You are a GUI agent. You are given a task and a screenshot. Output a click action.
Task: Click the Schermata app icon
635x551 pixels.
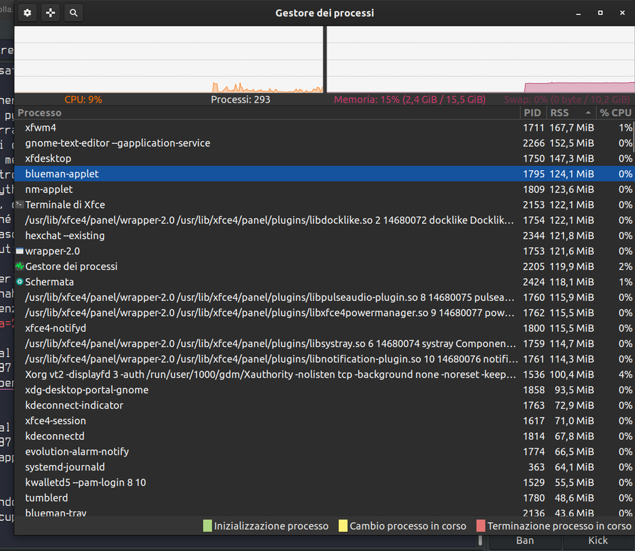point(19,282)
